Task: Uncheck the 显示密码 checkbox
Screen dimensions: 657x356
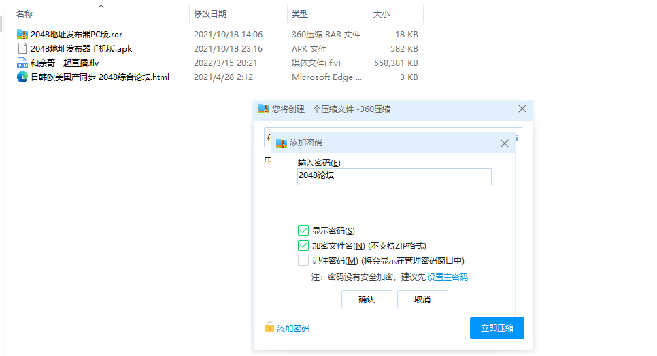Action: pyautogui.click(x=303, y=231)
